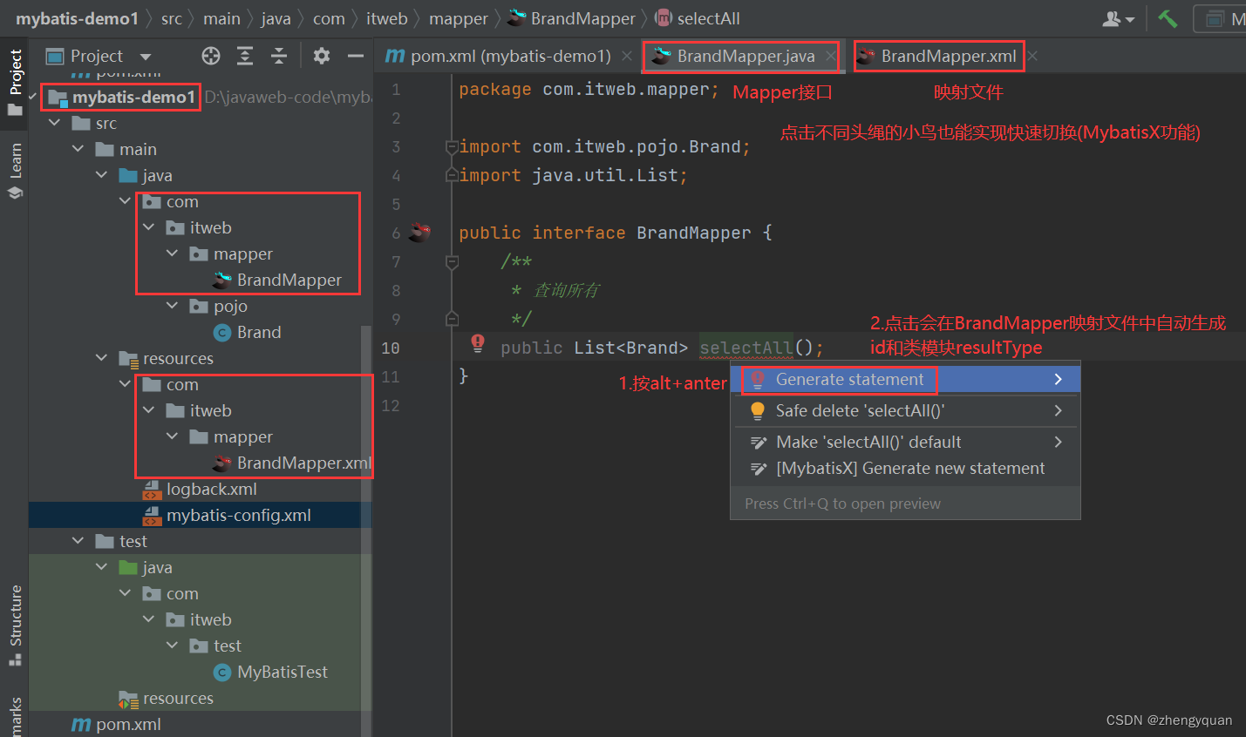Collapse the main folder
Viewport: 1246px width, 737px height.
coord(78,149)
